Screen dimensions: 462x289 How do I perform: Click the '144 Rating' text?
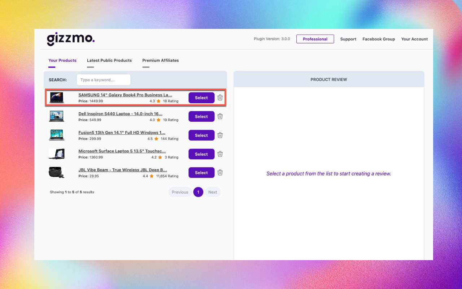(170, 139)
